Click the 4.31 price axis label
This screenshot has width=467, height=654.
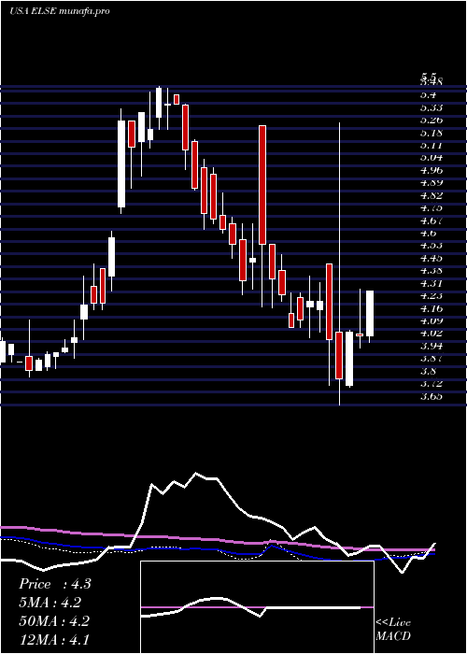tap(432, 283)
